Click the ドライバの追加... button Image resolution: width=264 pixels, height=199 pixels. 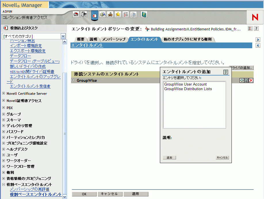coord(242,68)
